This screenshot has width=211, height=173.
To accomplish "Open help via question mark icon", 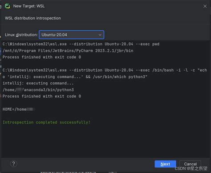I will (14, 164).
